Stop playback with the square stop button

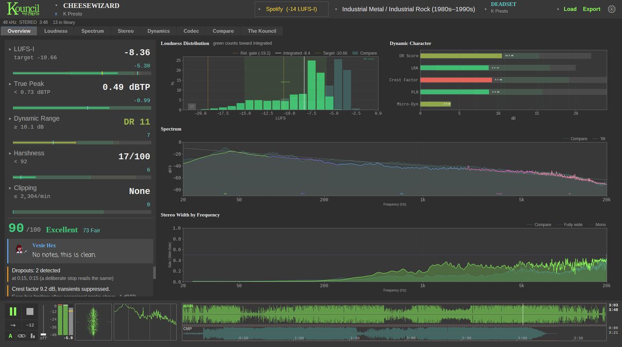pos(30,312)
